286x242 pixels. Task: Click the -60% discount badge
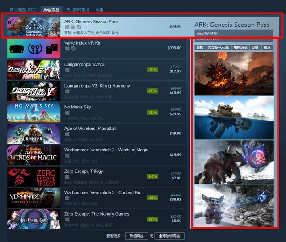coord(152,91)
